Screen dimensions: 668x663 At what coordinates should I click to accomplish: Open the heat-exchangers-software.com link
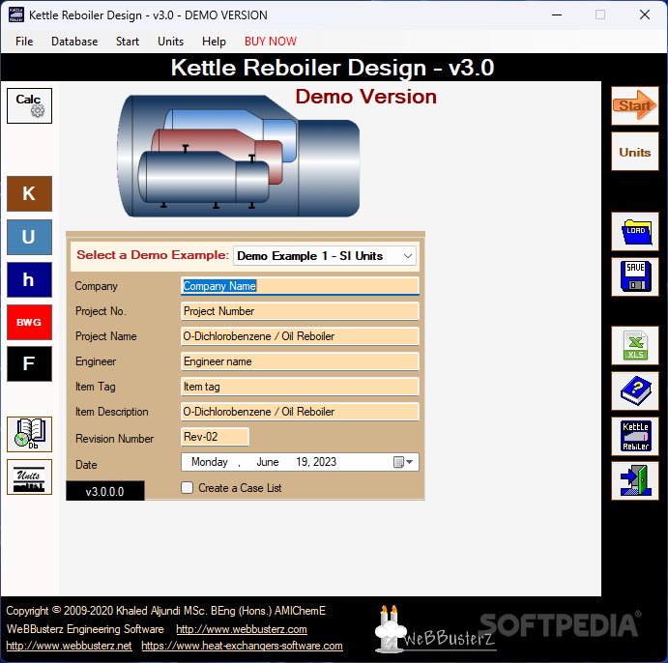coord(242,646)
